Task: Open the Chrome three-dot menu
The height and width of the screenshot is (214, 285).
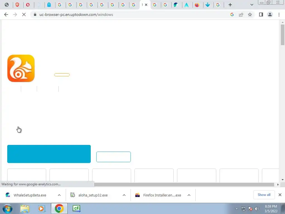Action: tap(279, 14)
